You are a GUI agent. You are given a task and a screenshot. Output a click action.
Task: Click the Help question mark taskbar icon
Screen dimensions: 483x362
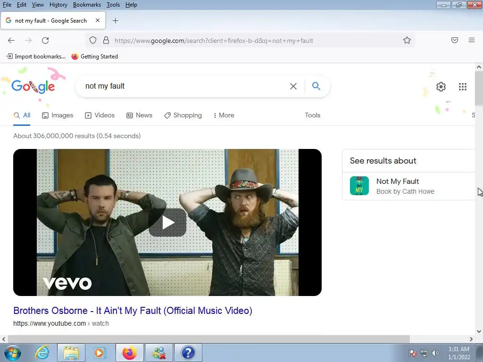point(188,353)
